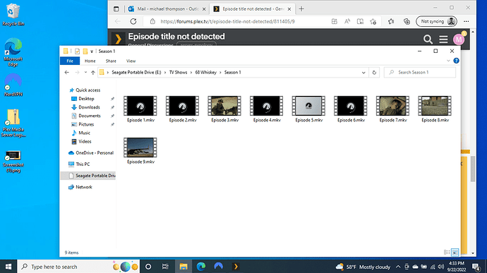The image size is (487, 273).
Task: Select Episode 2.mkv file
Action: pos(182,109)
